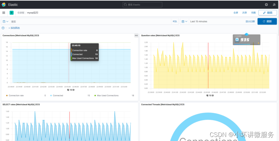279x141 pixels.
Task: Select 克隆 clone option
Action: coord(253,13)
